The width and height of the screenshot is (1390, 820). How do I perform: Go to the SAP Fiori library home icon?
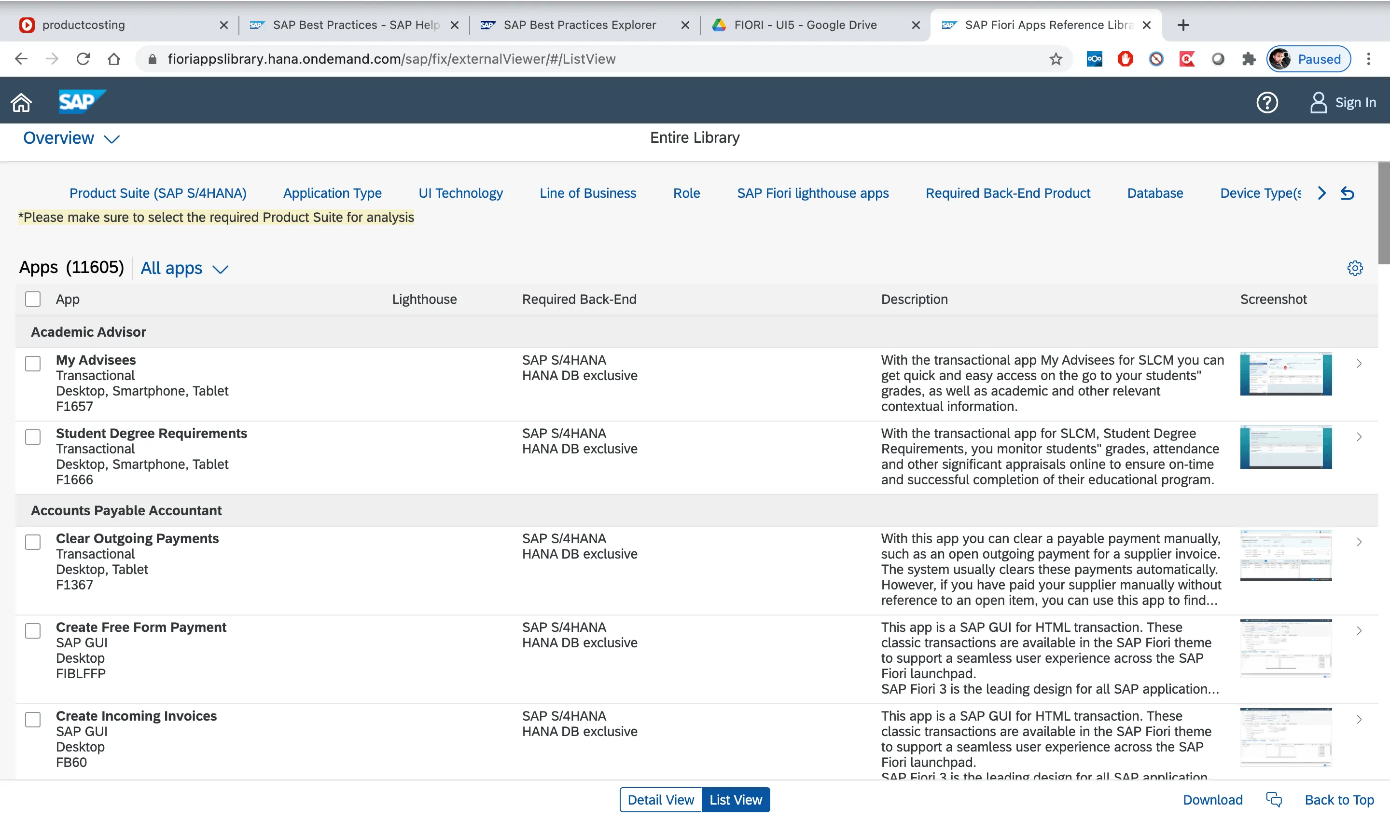[x=22, y=102]
